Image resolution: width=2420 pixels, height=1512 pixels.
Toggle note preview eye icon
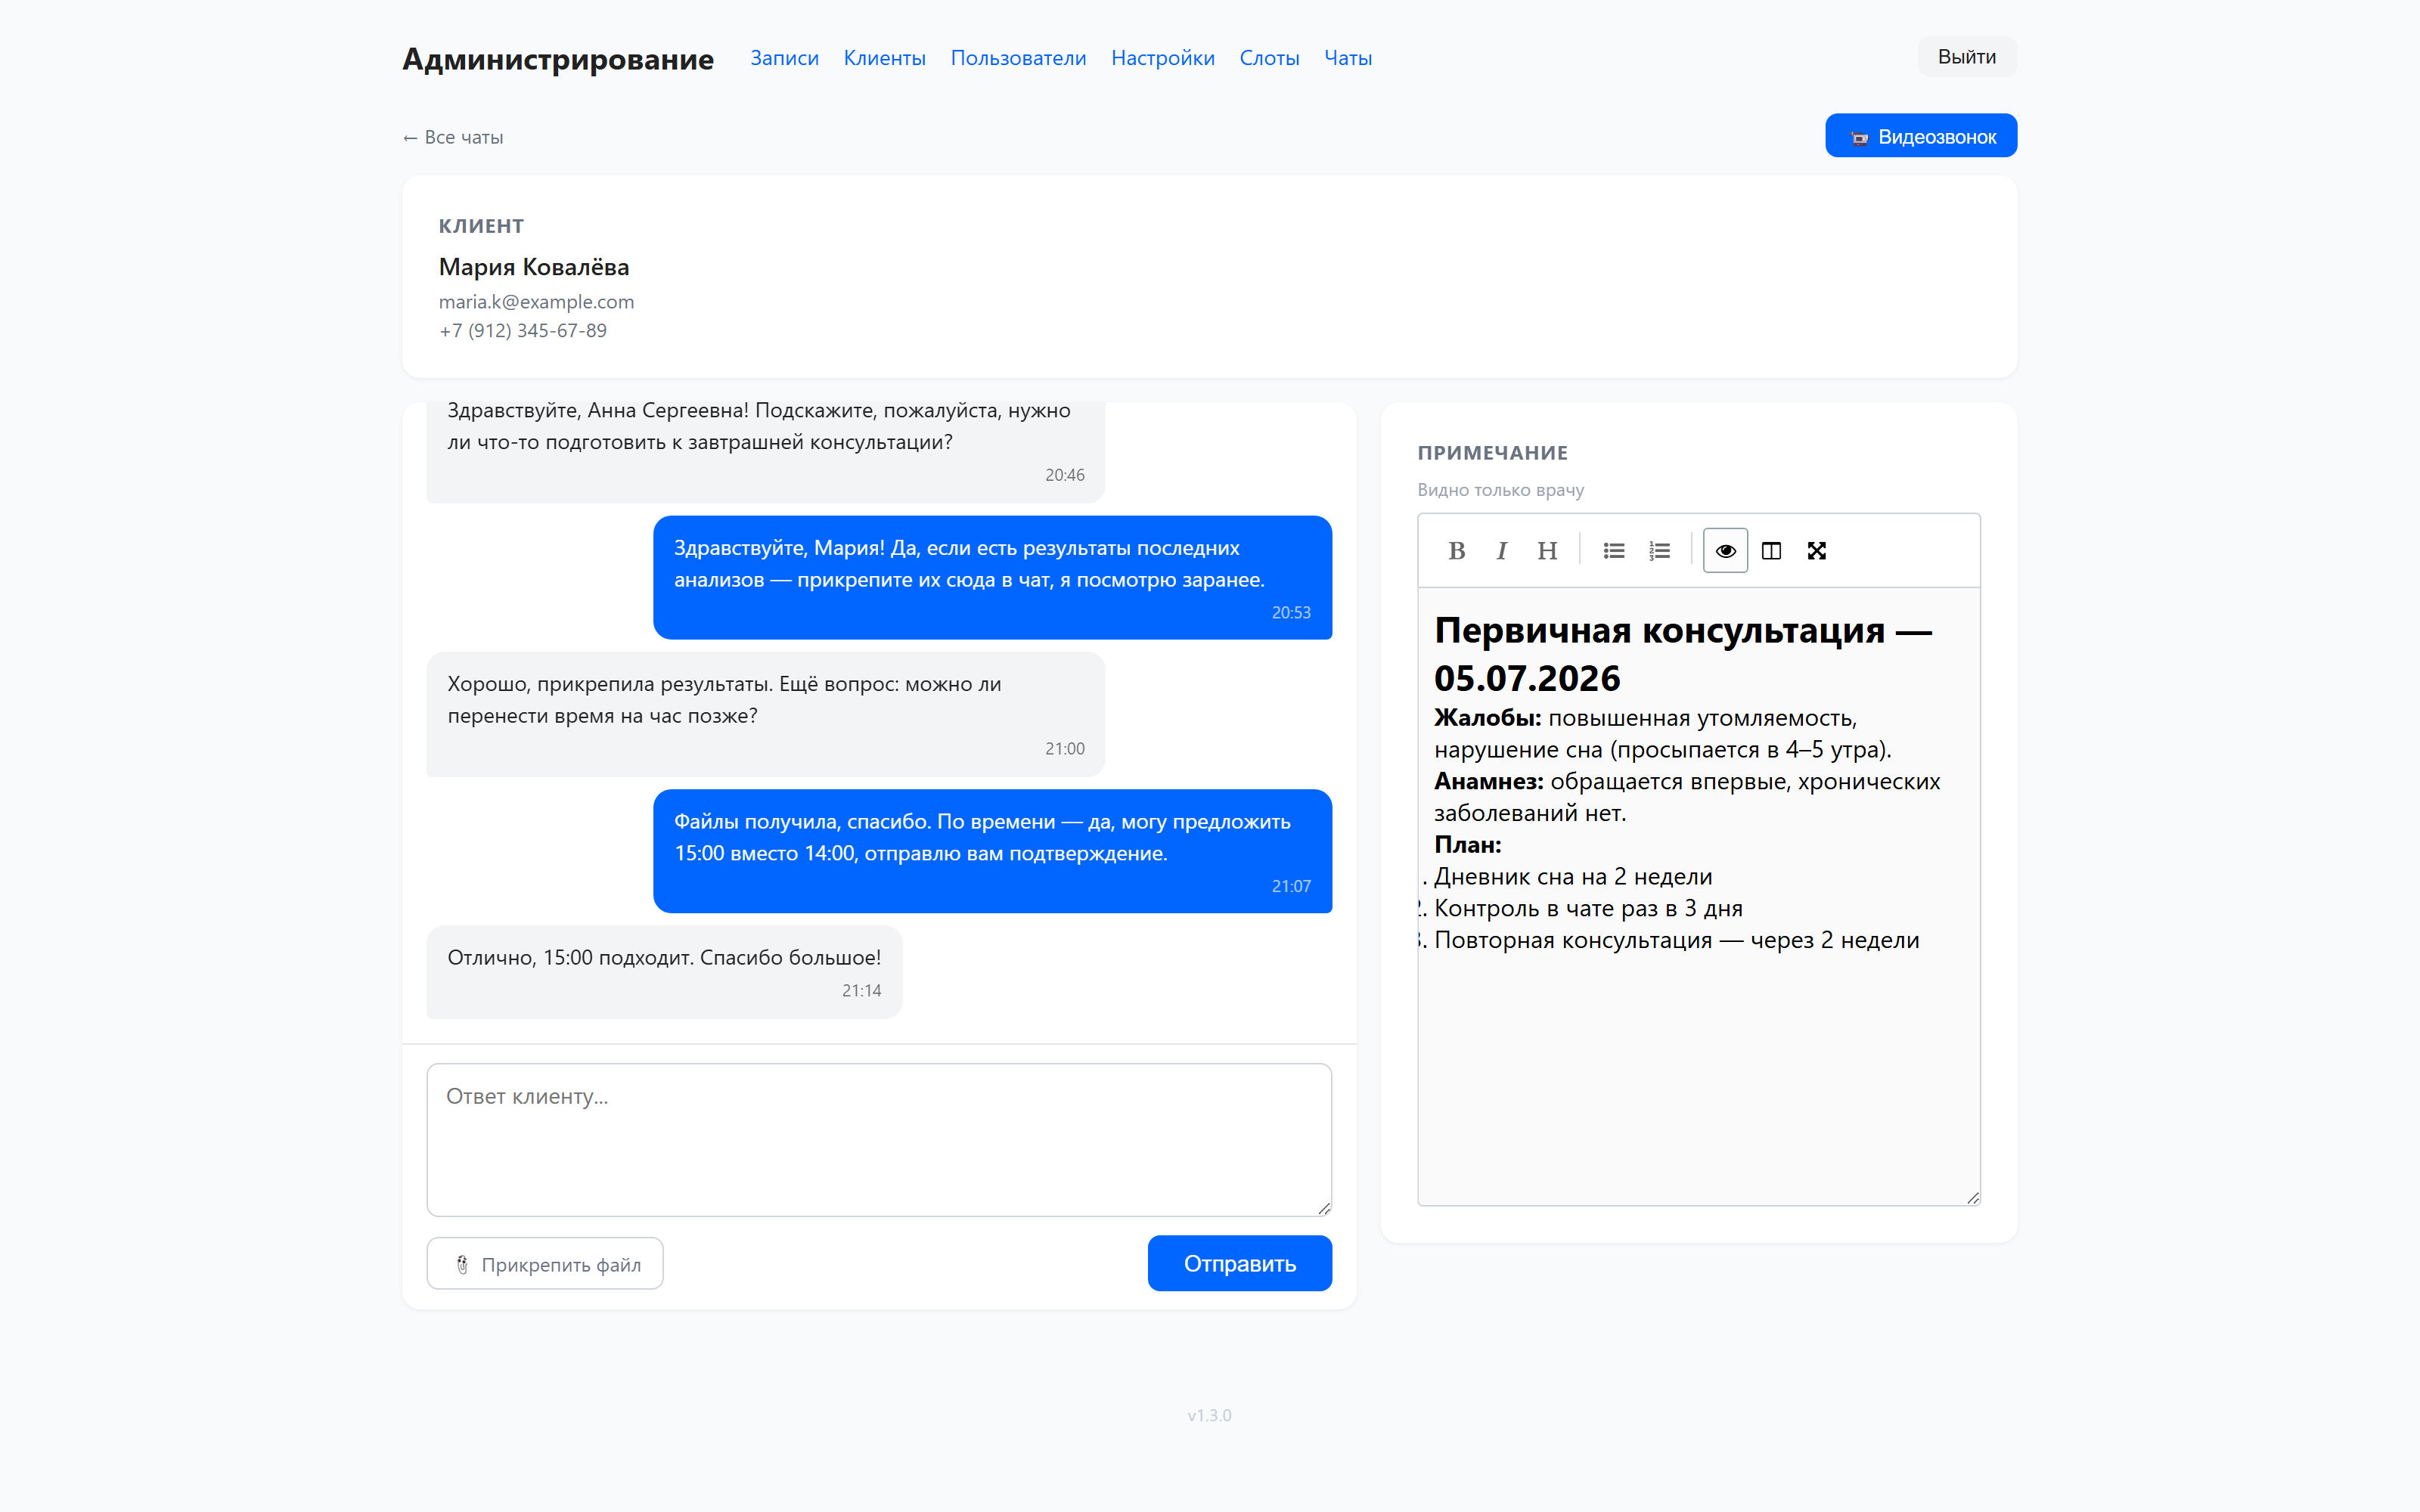pyautogui.click(x=1725, y=550)
